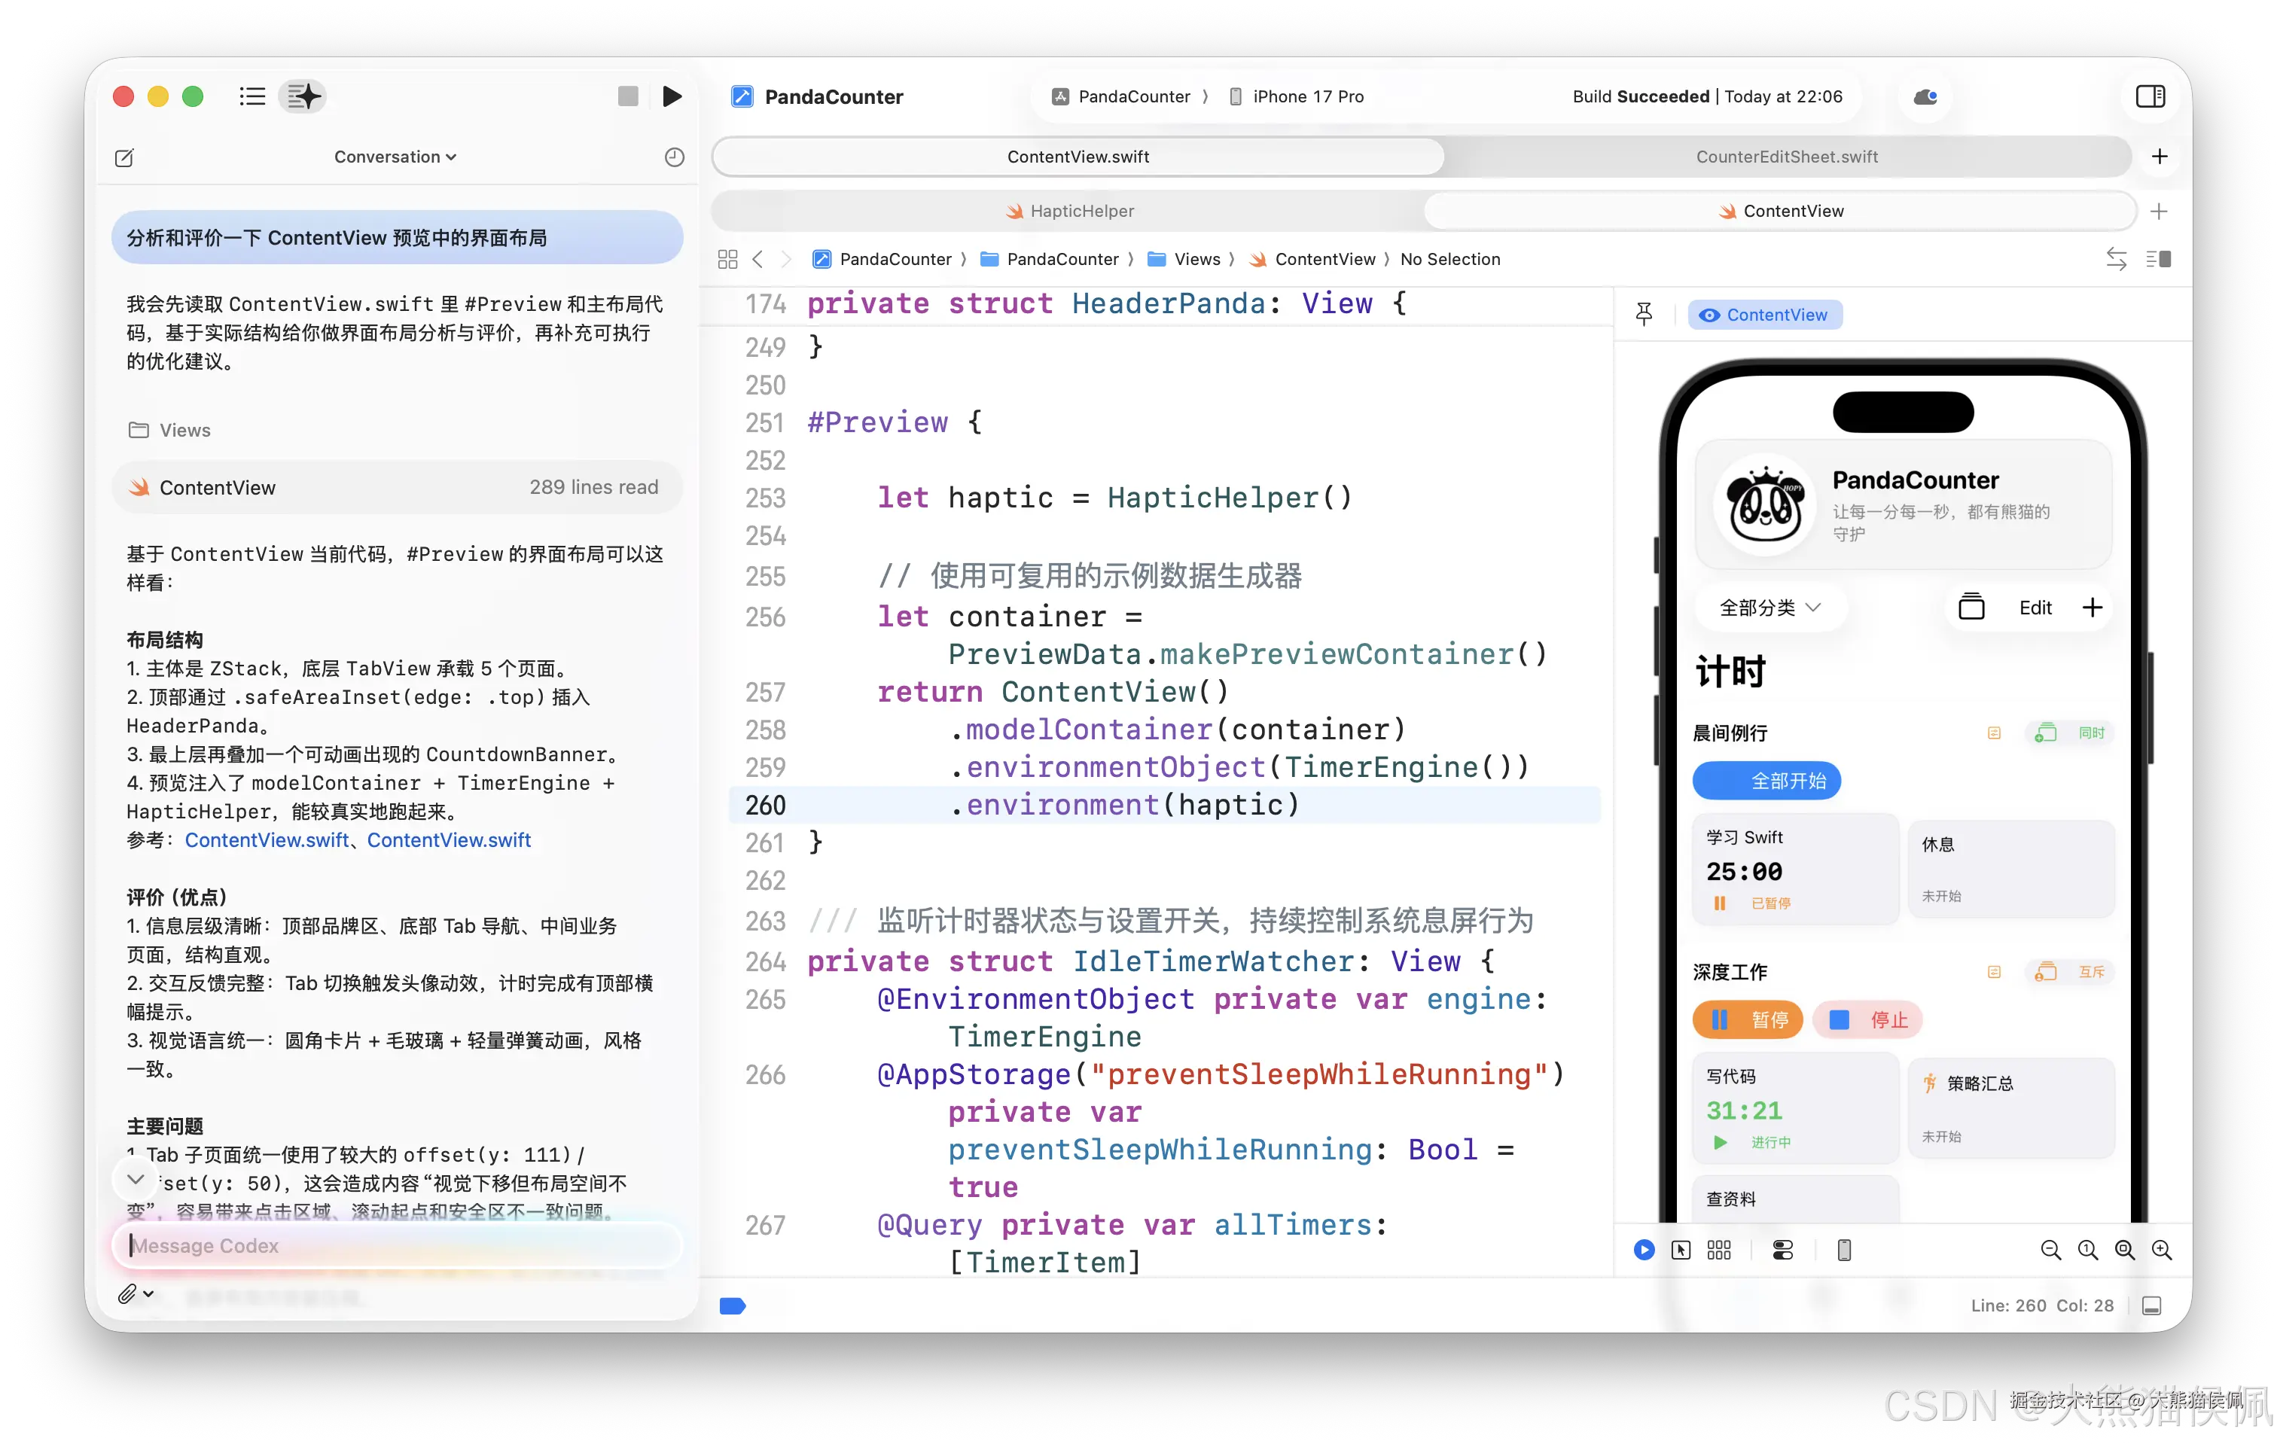Pin the ContentView preview
The image size is (2277, 1444).
pyautogui.click(x=1644, y=315)
